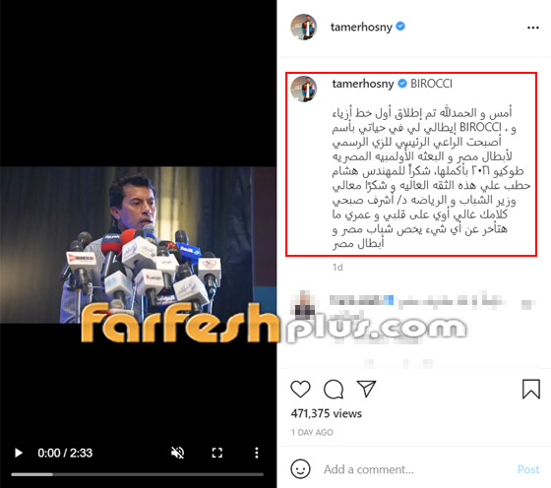Submit comment with Post button

pyautogui.click(x=528, y=469)
